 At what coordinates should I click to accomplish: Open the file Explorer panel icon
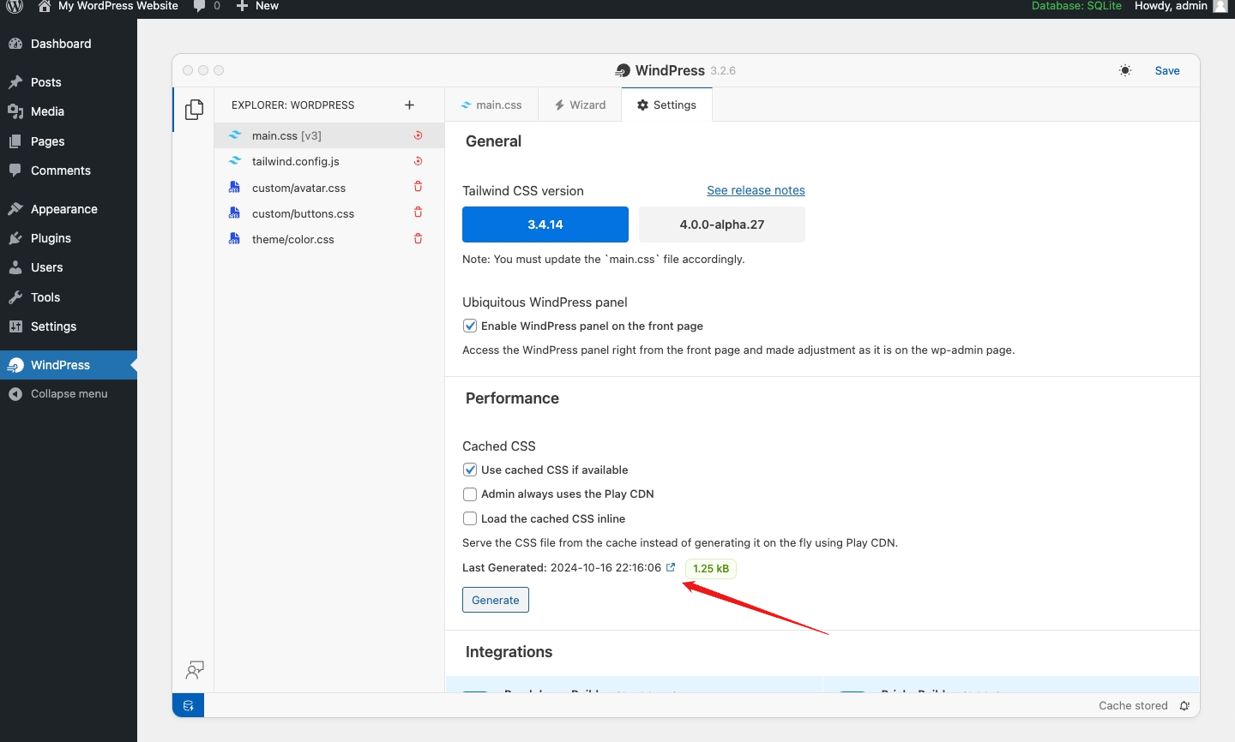(194, 110)
